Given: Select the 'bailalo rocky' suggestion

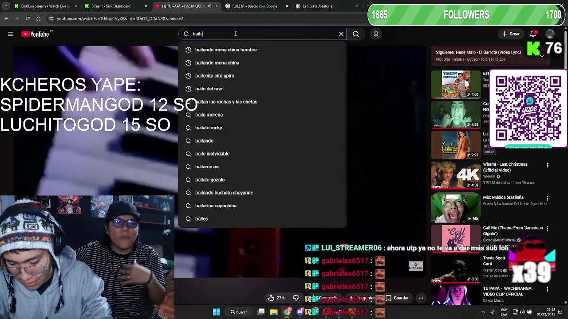Looking at the screenshot, I should pos(262,128).
